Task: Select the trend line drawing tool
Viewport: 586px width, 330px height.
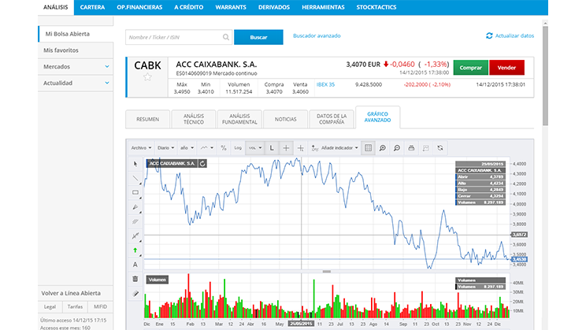Action: tap(135, 178)
